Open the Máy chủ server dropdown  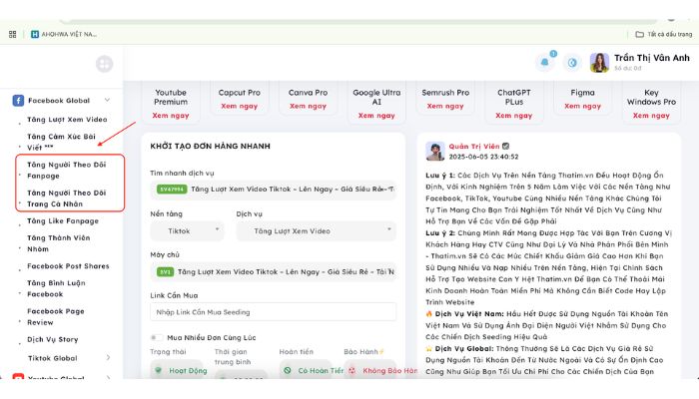click(x=273, y=271)
